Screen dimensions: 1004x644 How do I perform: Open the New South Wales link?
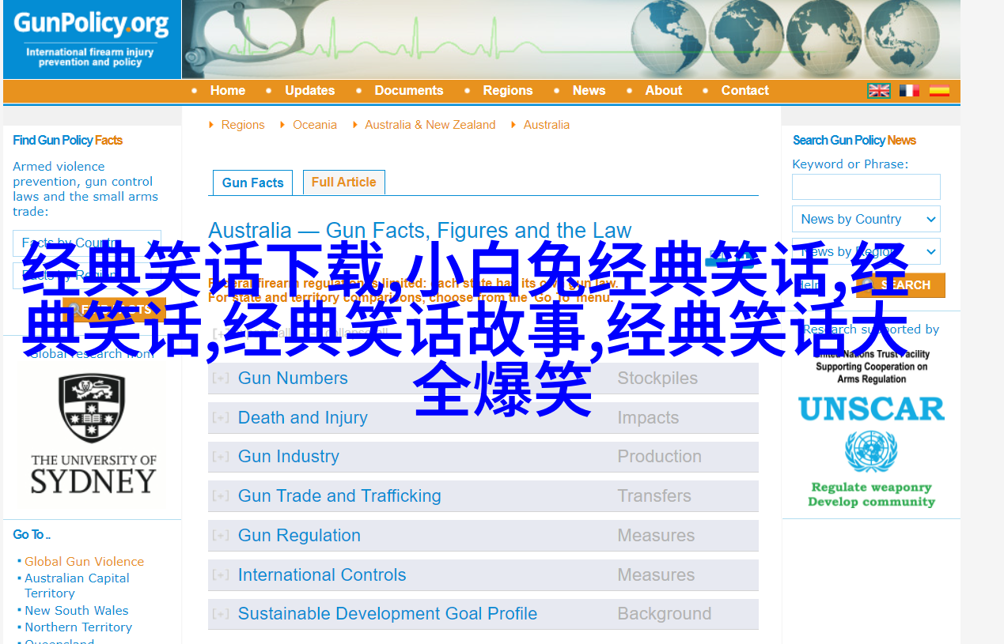(x=76, y=610)
